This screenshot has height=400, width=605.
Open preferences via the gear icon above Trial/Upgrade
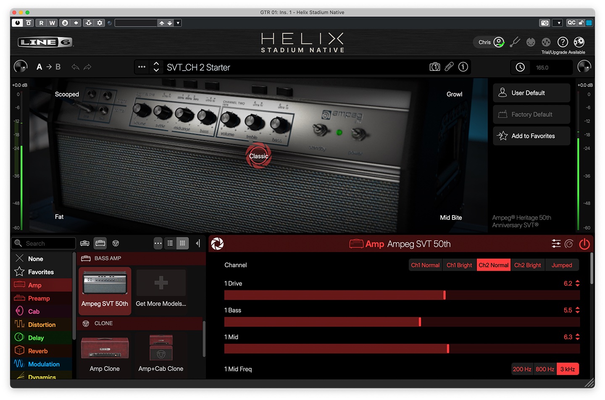pos(579,42)
